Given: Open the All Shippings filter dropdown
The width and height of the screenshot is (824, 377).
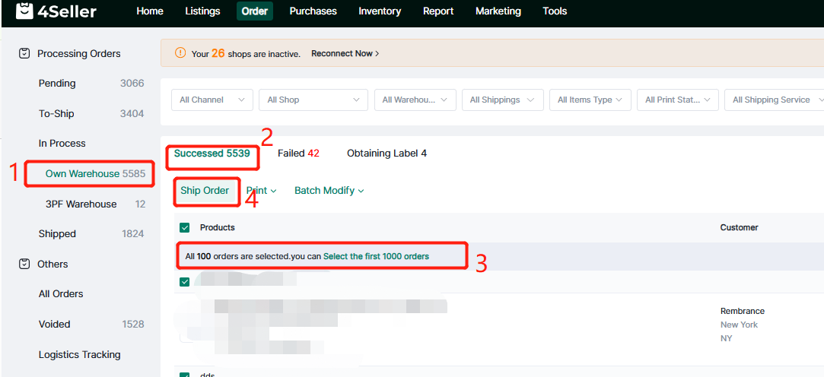Looking at the screenshot, I should (x=502, y=100).
